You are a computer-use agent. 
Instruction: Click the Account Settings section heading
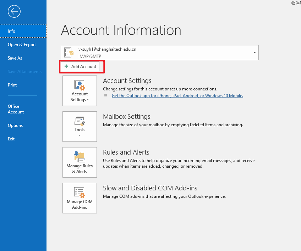[x=127, y=81]
